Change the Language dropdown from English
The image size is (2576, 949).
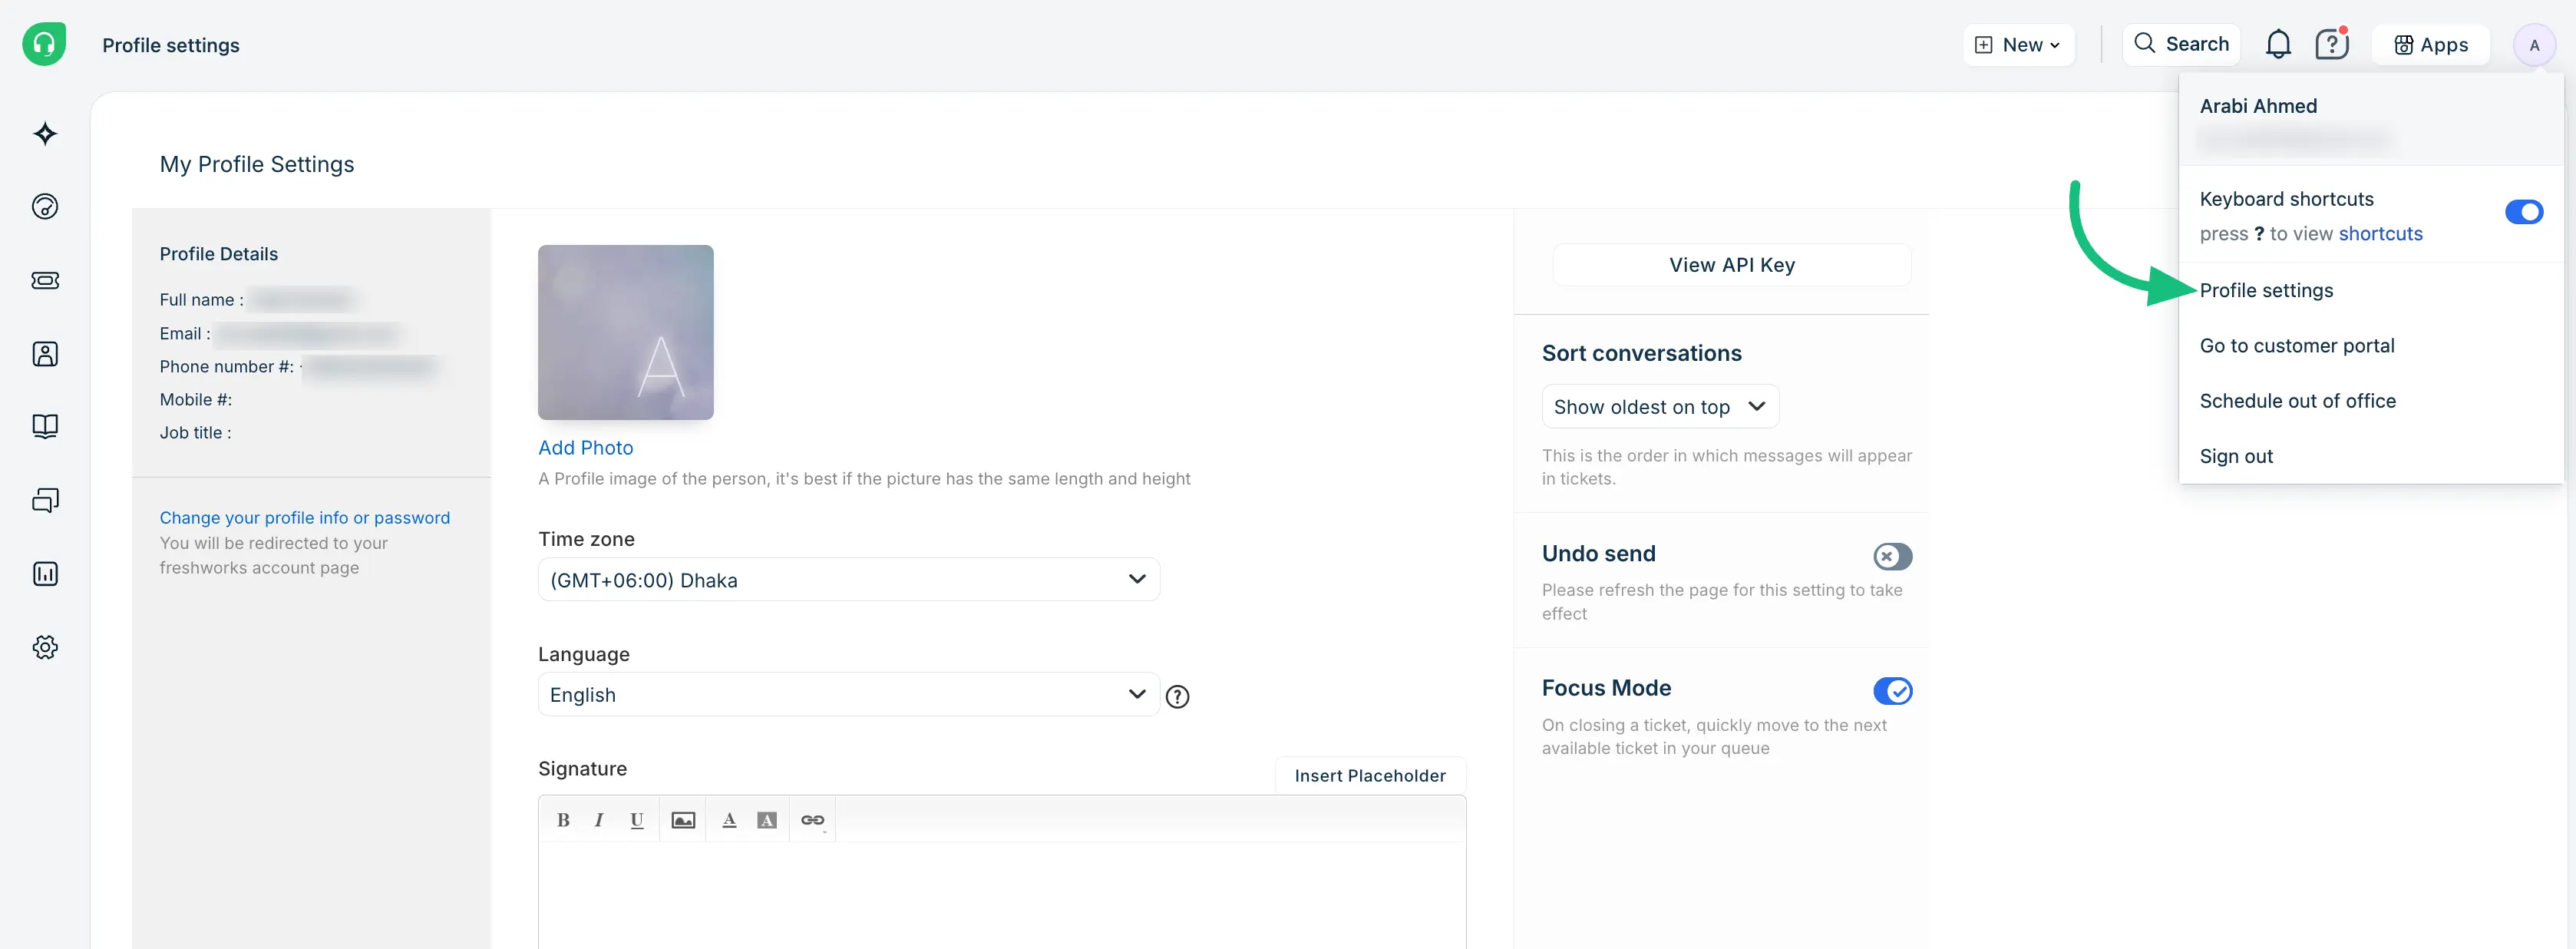click(848, 694)
